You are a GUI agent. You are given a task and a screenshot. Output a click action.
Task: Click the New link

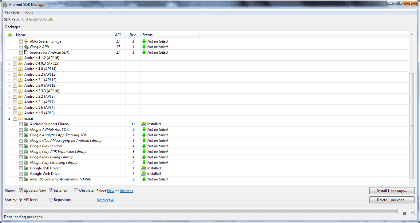[x=111, y=191]
